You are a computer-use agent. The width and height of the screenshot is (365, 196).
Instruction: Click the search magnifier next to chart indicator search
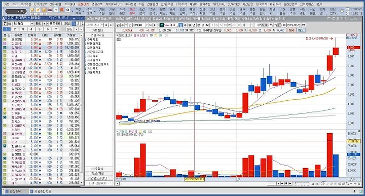click(106, 25)
